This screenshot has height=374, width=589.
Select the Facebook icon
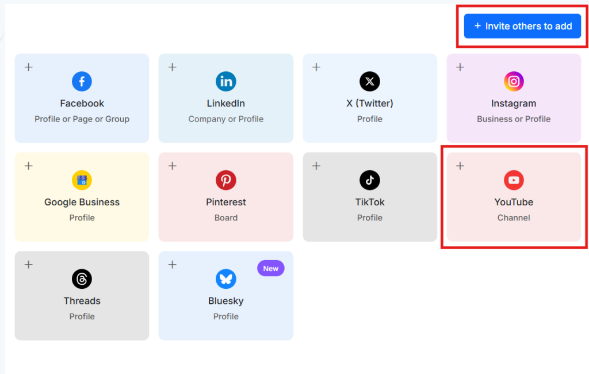click(x=82, y=81)
